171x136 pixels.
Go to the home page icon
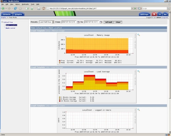[43, 9]
